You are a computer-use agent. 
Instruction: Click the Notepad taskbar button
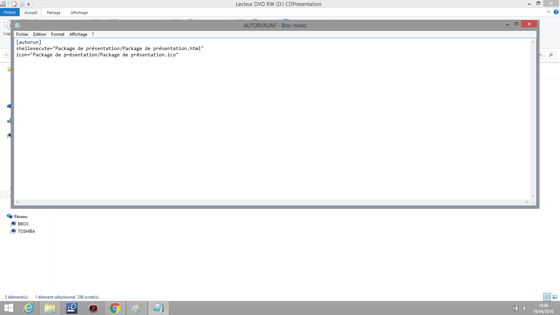tap(159, 308)
